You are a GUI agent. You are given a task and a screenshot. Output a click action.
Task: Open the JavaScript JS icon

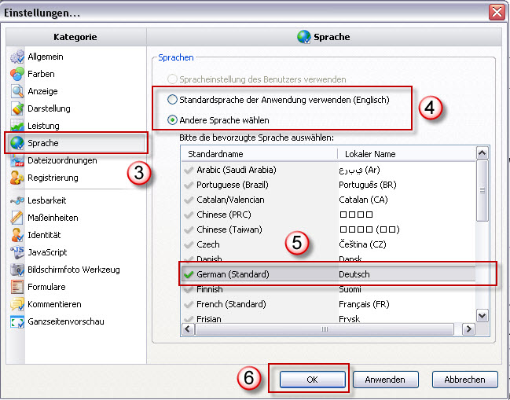(17, 252)
